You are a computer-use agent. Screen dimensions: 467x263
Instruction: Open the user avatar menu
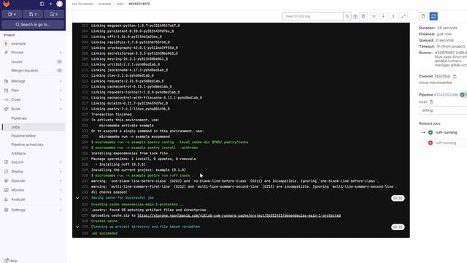(60, 4)
